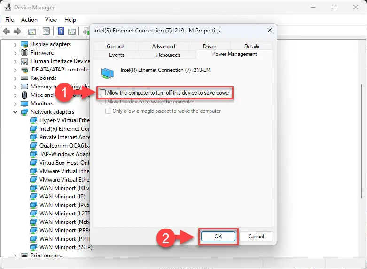This screenshot has height=269, width=367.
Task: Check 'Only allow a magic packet' option
Action: (108, 111)
